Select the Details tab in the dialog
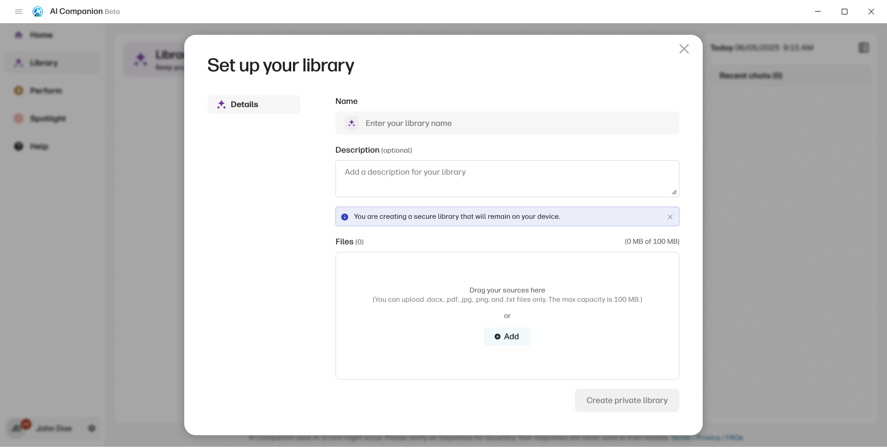Image resolution: width=887 pixels, height=448 pixels. pos(254,104)
